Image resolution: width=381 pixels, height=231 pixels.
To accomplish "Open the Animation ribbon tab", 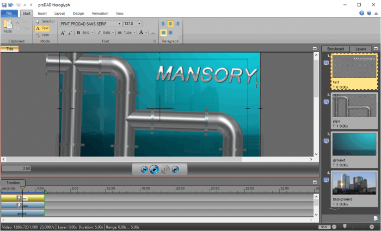I will coord(100,13).
